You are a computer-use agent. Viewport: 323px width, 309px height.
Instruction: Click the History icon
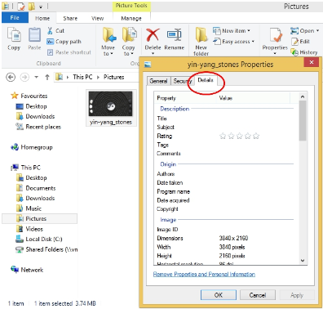pyautogui.click(x=304, y=52)
